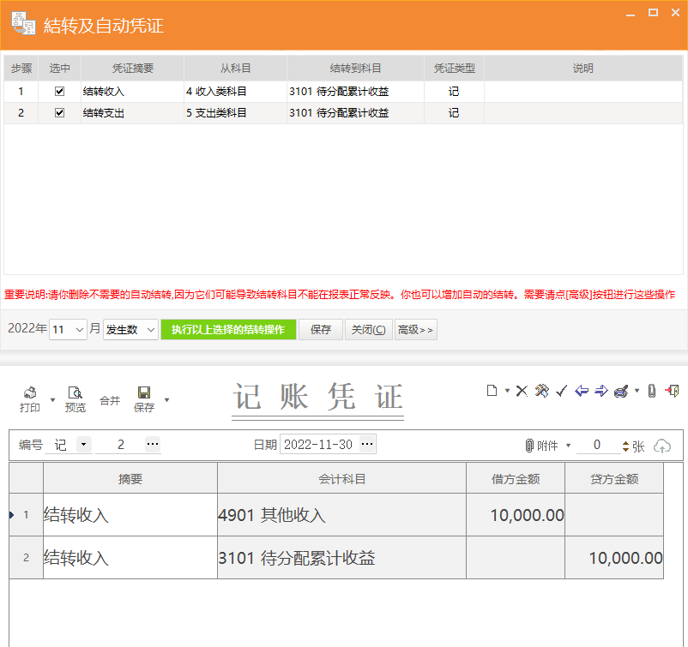The width and height of the screenshot is (688, 647).
Task: Click the voucher number field showing 2
Action: (x=121, y=445)
